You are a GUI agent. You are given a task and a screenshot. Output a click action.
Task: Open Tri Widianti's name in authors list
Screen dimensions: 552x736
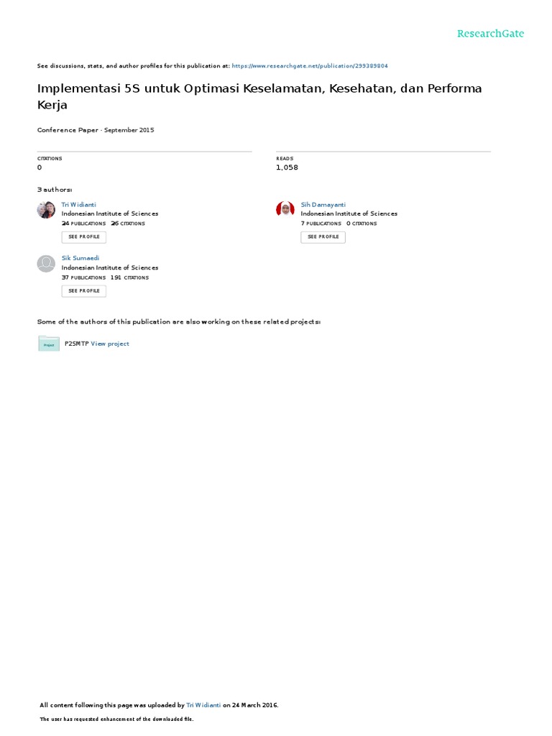coord(78,205)
